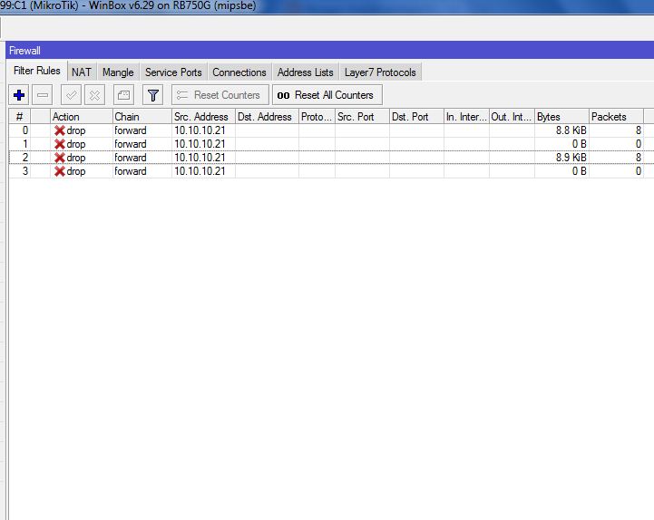Click the X disable rule icon

click(94, 95)
